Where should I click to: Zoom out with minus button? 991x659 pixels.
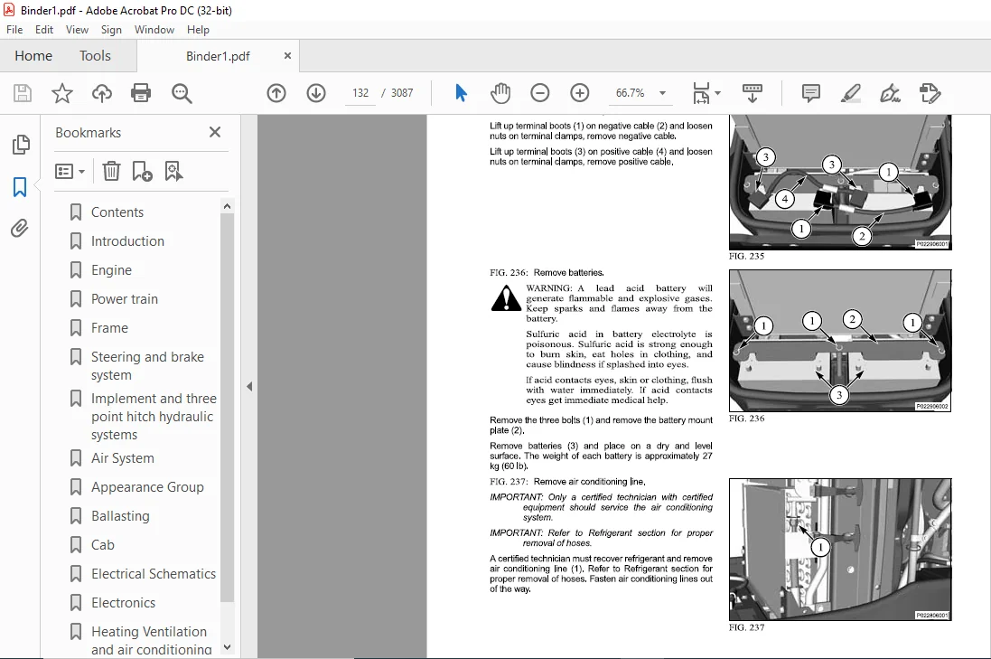pyautogui.click(x=539, y=93)
